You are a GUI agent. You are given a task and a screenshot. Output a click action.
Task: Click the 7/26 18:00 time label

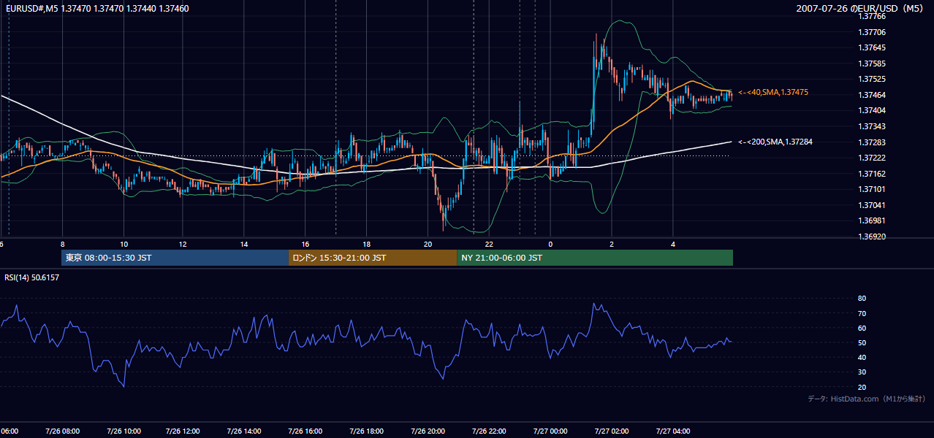click(x=366, y=431)
